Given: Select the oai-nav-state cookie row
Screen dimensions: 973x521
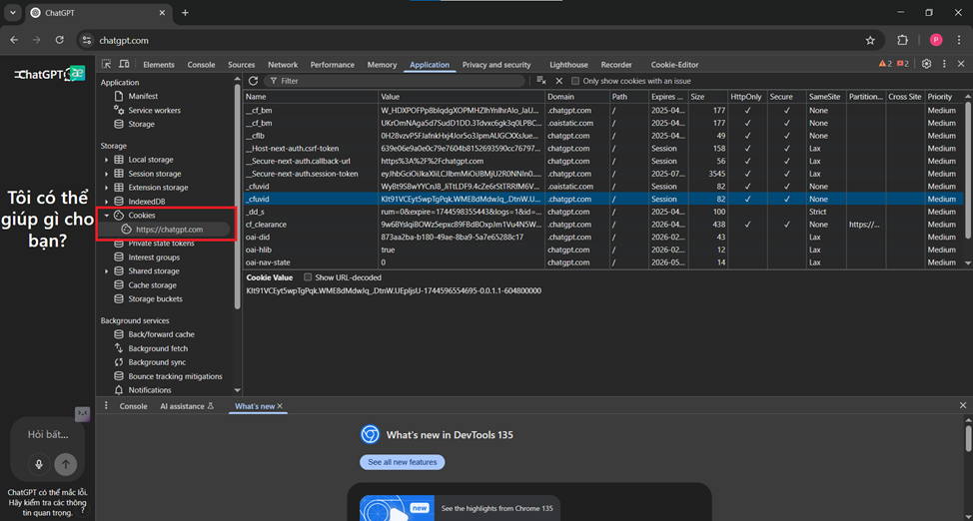Looking at the screenshot, I should (603, 262).
